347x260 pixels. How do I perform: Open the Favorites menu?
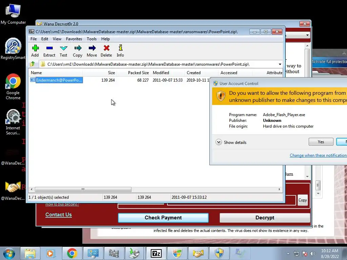[74, 39]
